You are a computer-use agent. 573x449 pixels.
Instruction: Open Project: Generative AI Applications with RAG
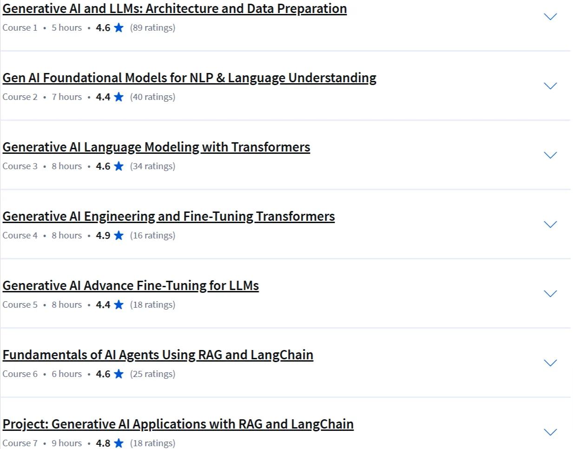[178, 424]
